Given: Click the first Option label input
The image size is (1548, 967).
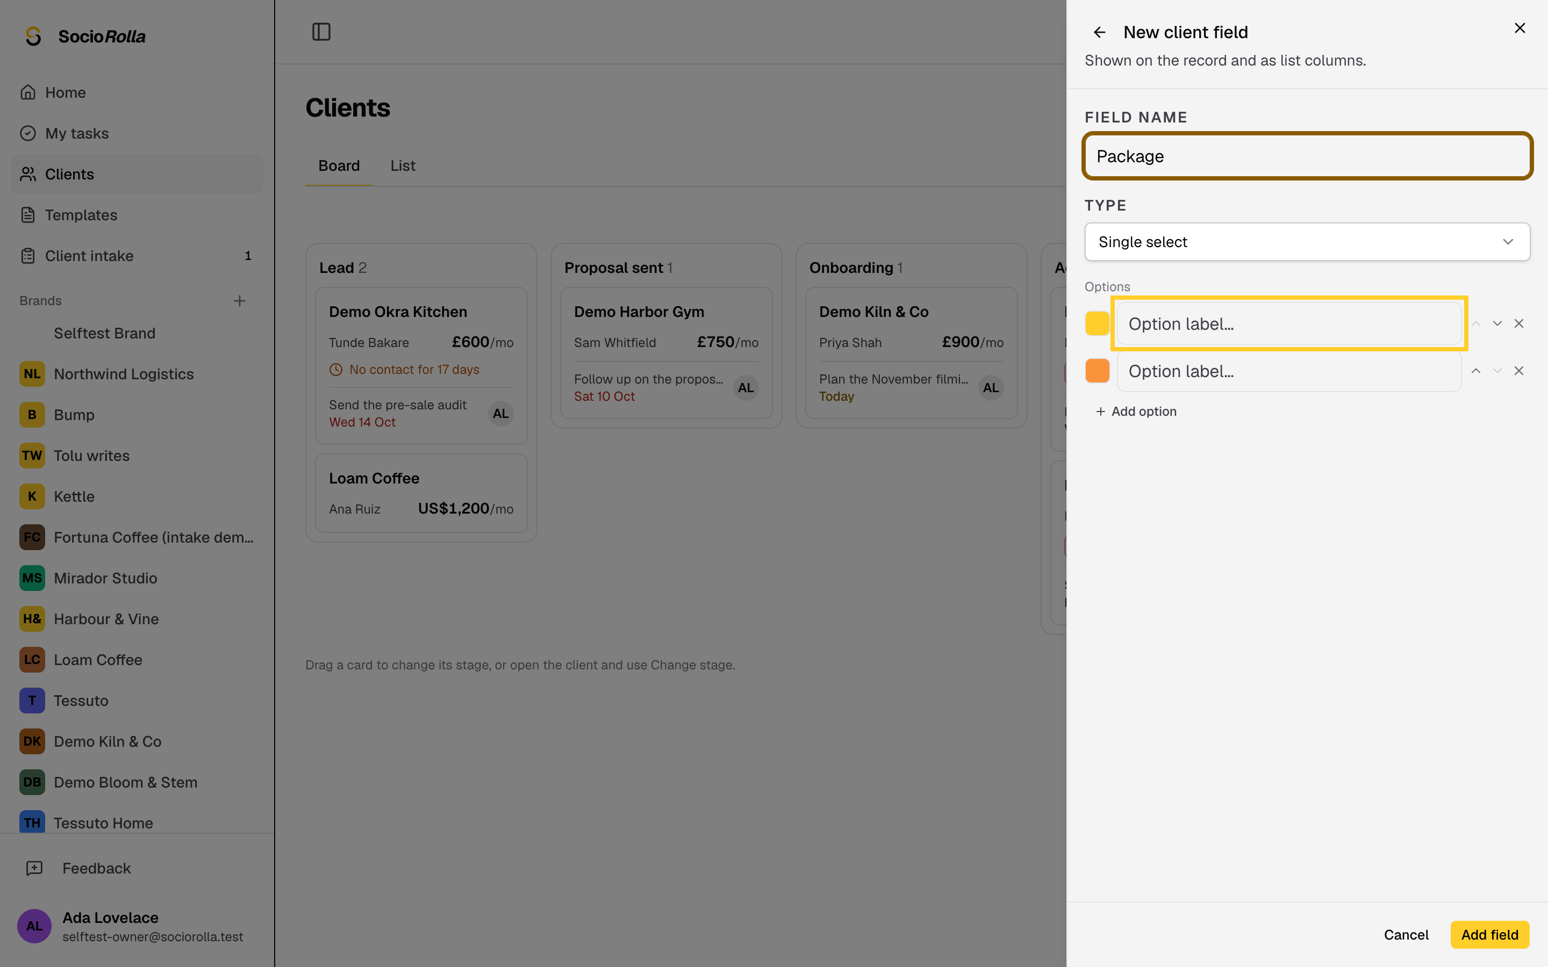Looking at the screenshot, I should point(1289,323).
